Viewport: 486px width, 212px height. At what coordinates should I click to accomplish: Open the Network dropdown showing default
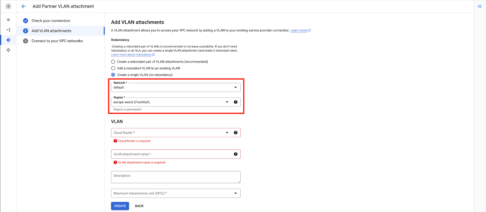176,87
